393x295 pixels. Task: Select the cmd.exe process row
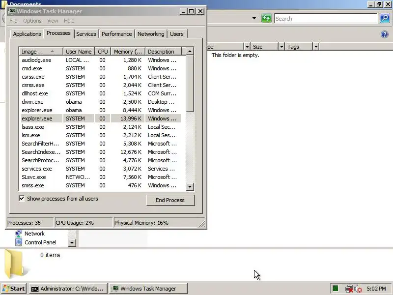pyautogui.click(x=101, y=68)
